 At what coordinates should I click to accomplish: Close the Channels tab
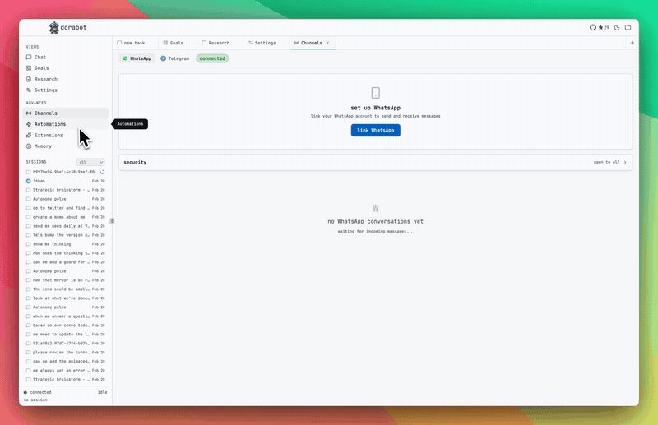point(327,43)
